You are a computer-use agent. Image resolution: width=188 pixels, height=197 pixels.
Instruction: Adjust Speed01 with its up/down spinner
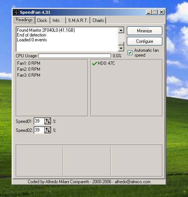click(x=48, y=121)
